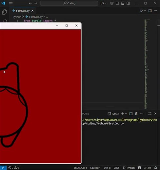Switch to the PORTS panel tab
160x170 pixels.
(86, 114)
